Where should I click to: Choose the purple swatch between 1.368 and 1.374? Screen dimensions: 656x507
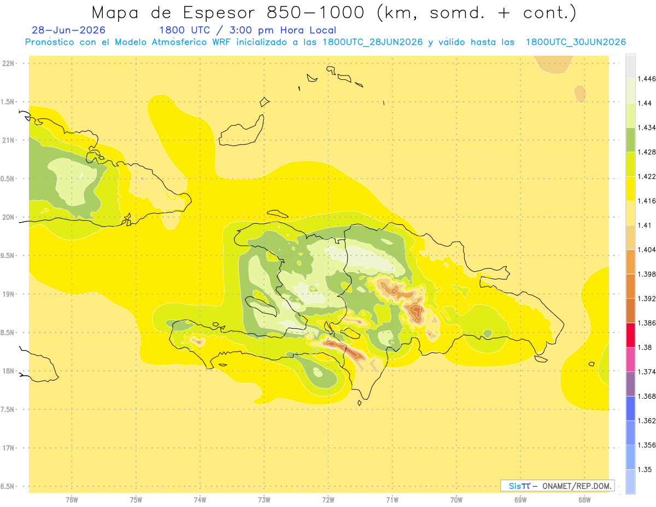click(630, 384)
